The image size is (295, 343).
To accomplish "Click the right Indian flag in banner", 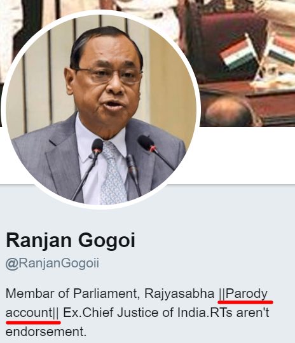I will click(x=280, y=51).
